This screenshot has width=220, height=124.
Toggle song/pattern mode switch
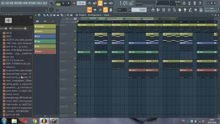[58, 3]
